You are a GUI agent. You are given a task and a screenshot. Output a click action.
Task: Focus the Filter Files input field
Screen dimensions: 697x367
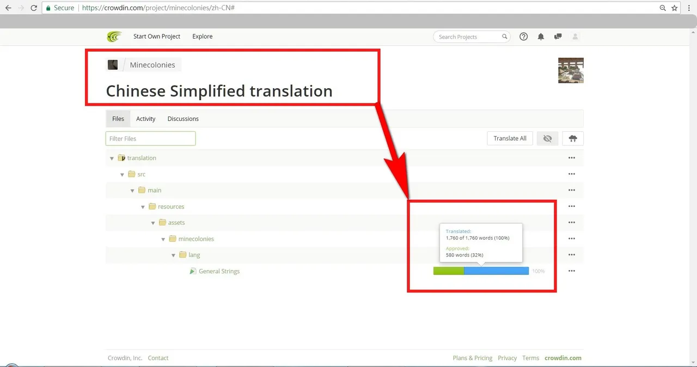tap(150, 138)
